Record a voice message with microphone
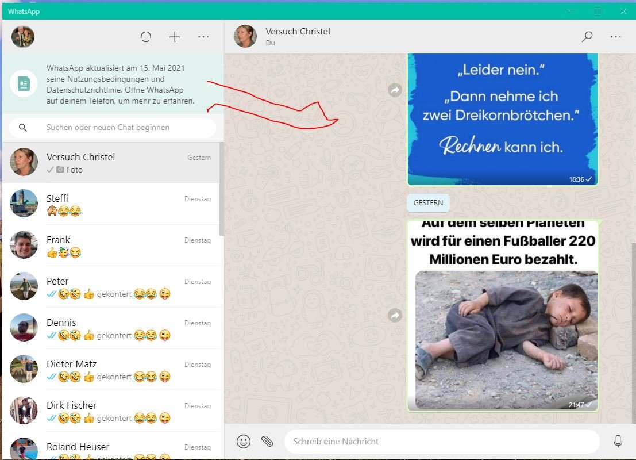This screenshot has height=460, width=636. (618, 442)
